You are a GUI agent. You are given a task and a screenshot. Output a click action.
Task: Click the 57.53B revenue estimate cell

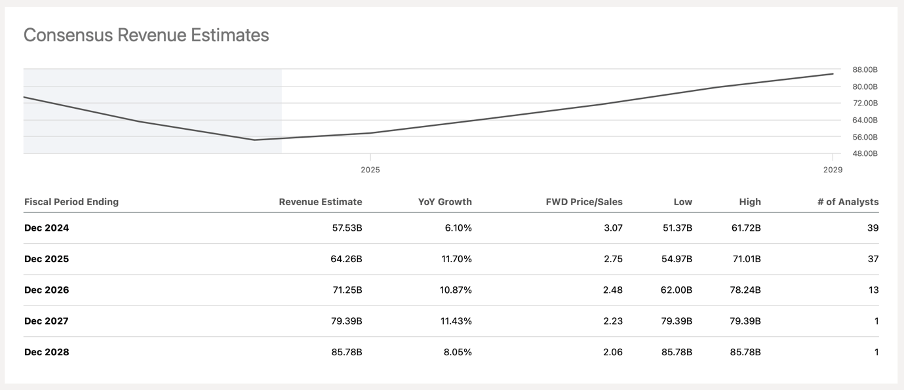point(347,228)
